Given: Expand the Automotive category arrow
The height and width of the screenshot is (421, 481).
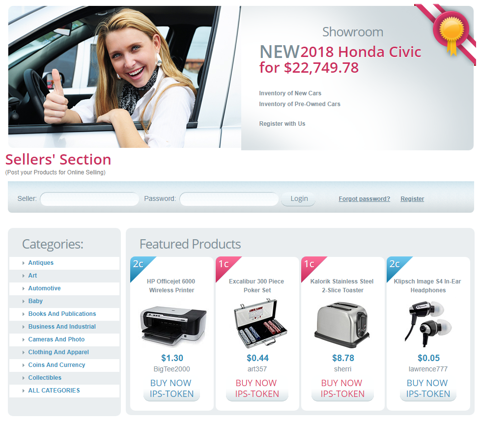Looking at the screenshot, I should pos(23,288).
